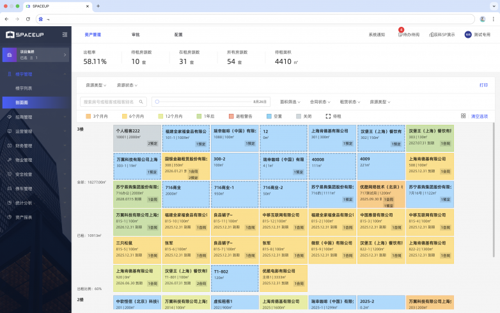
Task: Click the 运营管理 sidebar icon
Action: [x=10, y=131]
